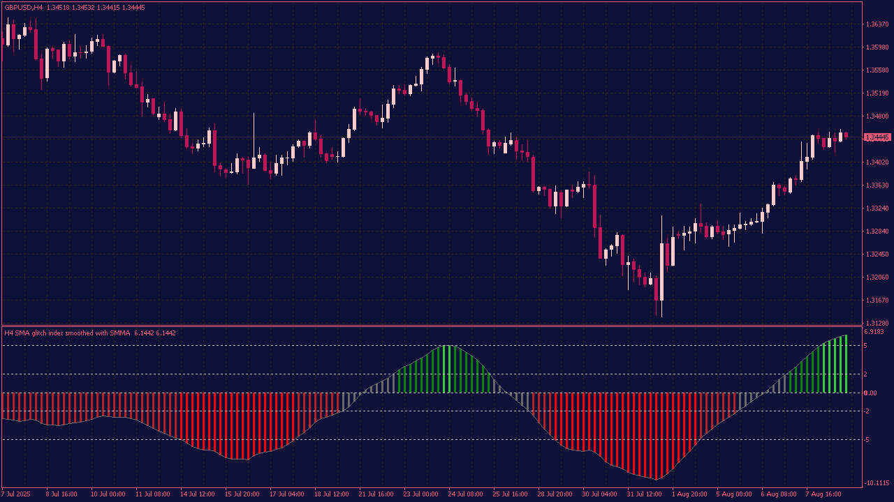The height and width of the screenshot is (502, 894).
Task: Click the '15 Jul 20:00' date marker
Action: pos(242,494)
